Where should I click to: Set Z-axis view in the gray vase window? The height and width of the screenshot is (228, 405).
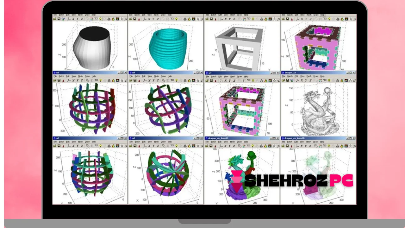point(82,19)
